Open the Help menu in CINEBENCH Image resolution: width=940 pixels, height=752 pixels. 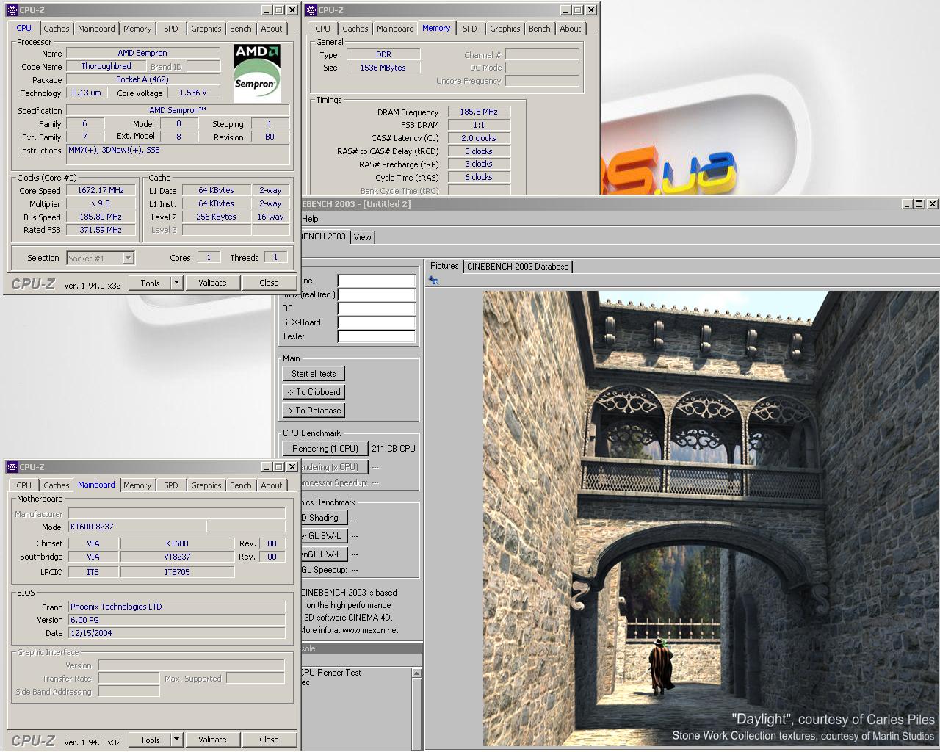tap(311, 219)
